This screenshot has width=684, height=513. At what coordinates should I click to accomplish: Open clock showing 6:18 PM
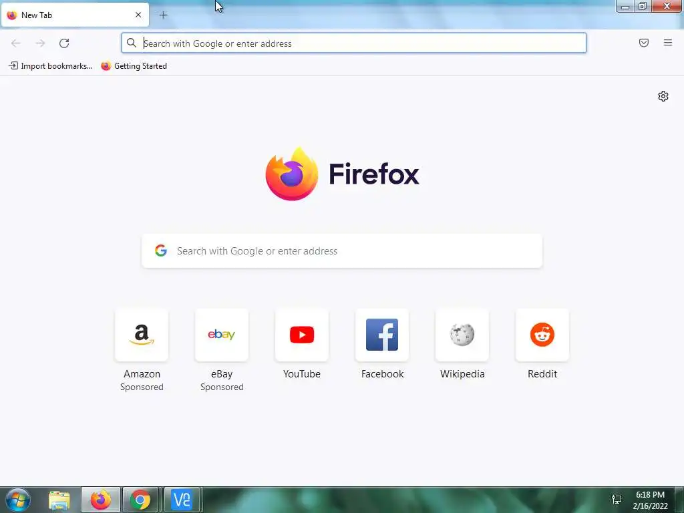(x=650, y=500)
